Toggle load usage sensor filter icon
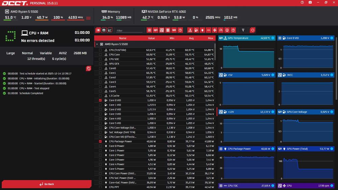The width and height of the screenshot is (338, 190). pos(227,30)
